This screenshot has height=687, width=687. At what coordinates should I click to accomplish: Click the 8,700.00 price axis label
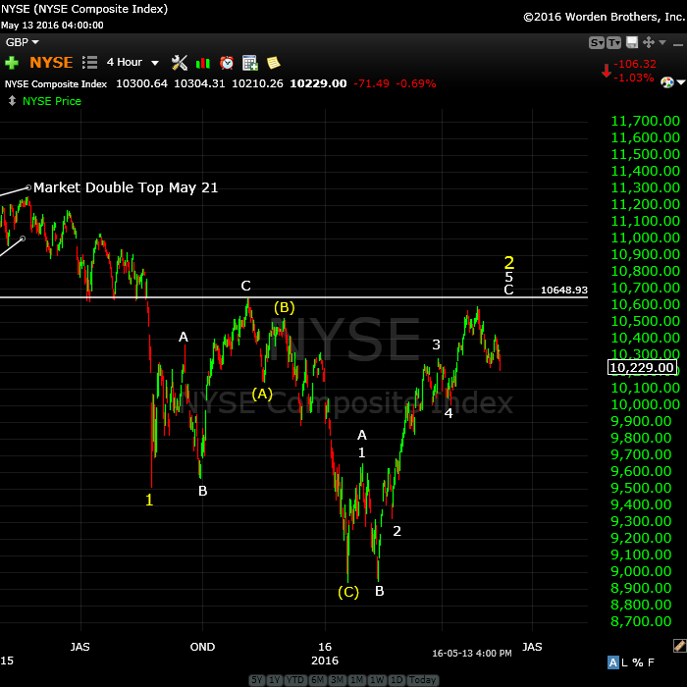pyautogui.click(x=641, y=621)
